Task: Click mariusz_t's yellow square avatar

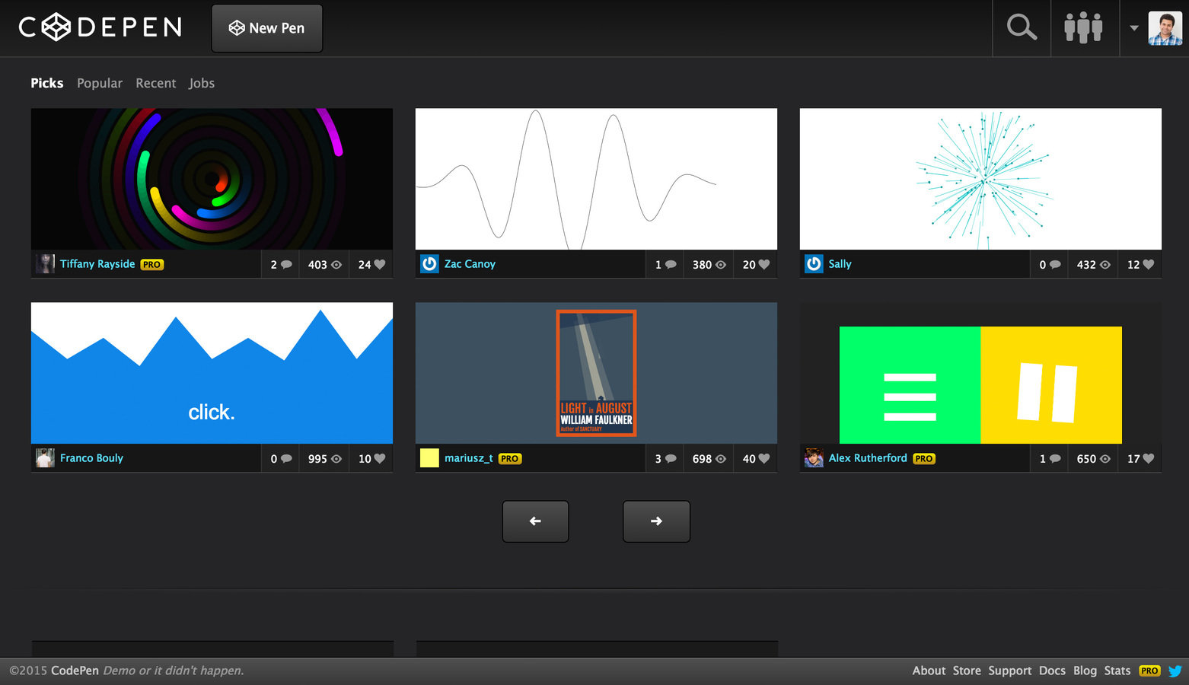Action: tap(429, 458)
